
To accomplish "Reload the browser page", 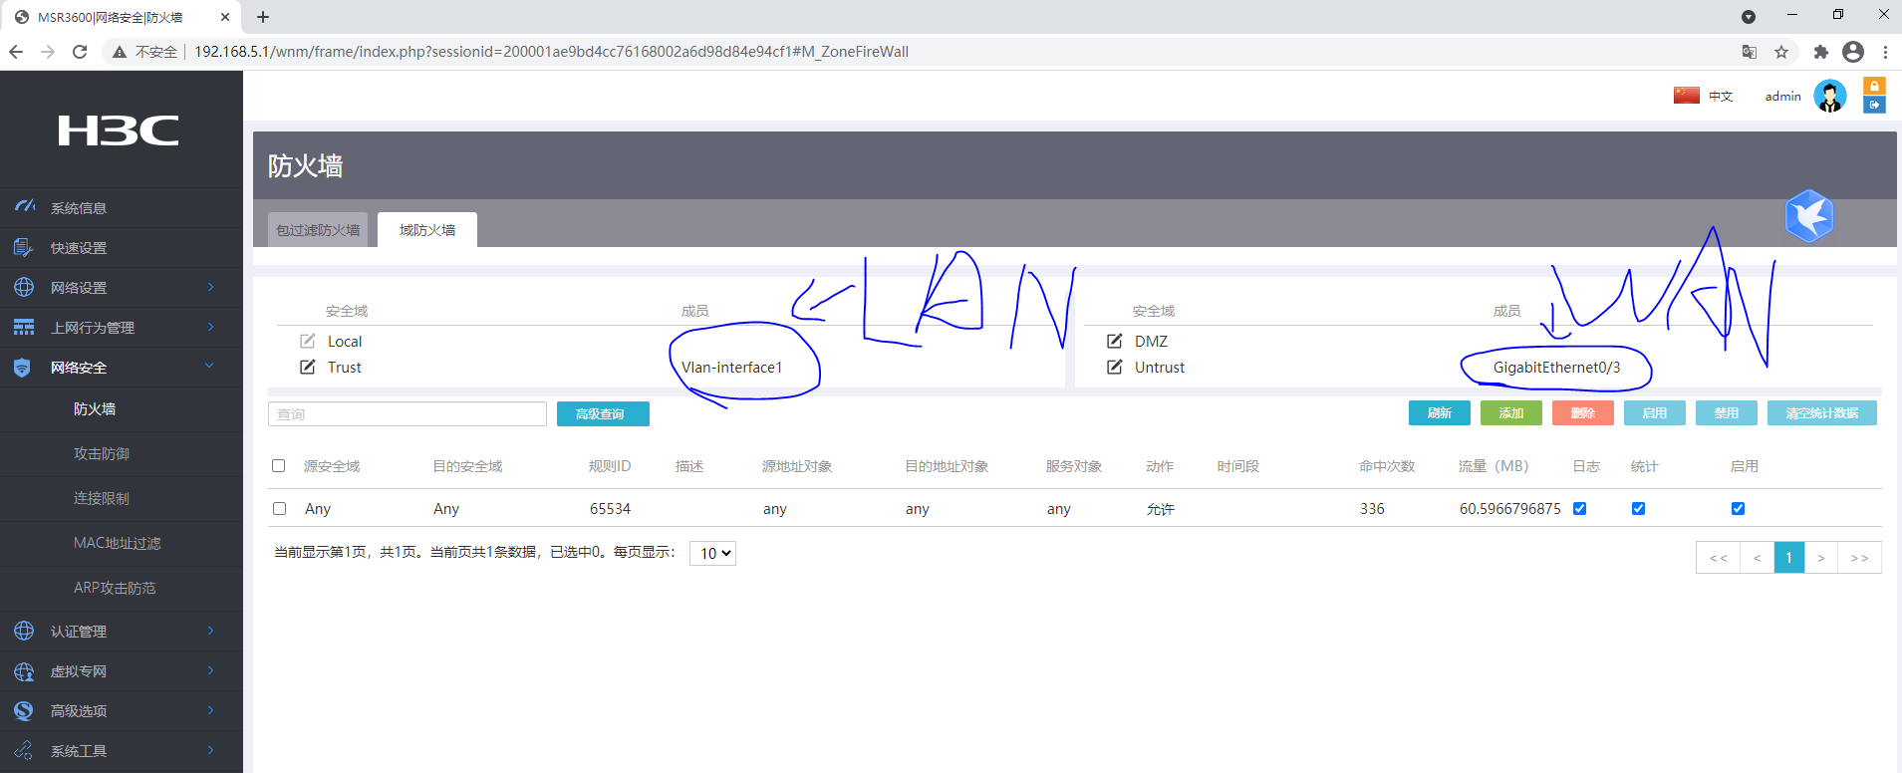I will 80,52.
